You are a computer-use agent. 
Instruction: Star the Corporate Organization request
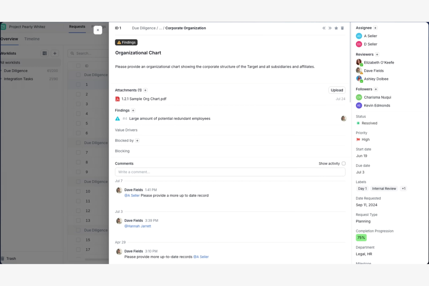(x=336, y=28)
